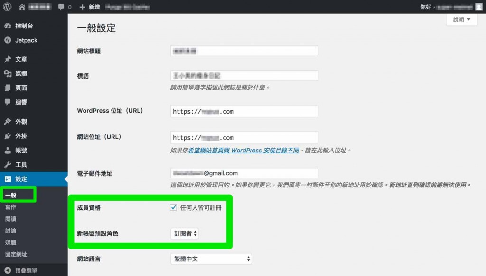Open the site home icon
Image resolution: width=486 pixels, height=276 pixels.
[x=22, y=7]
